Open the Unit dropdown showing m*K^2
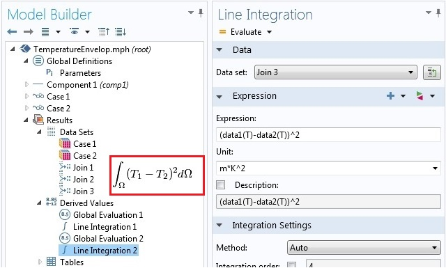Screen dimensions: 446x268 pos(328,168)
